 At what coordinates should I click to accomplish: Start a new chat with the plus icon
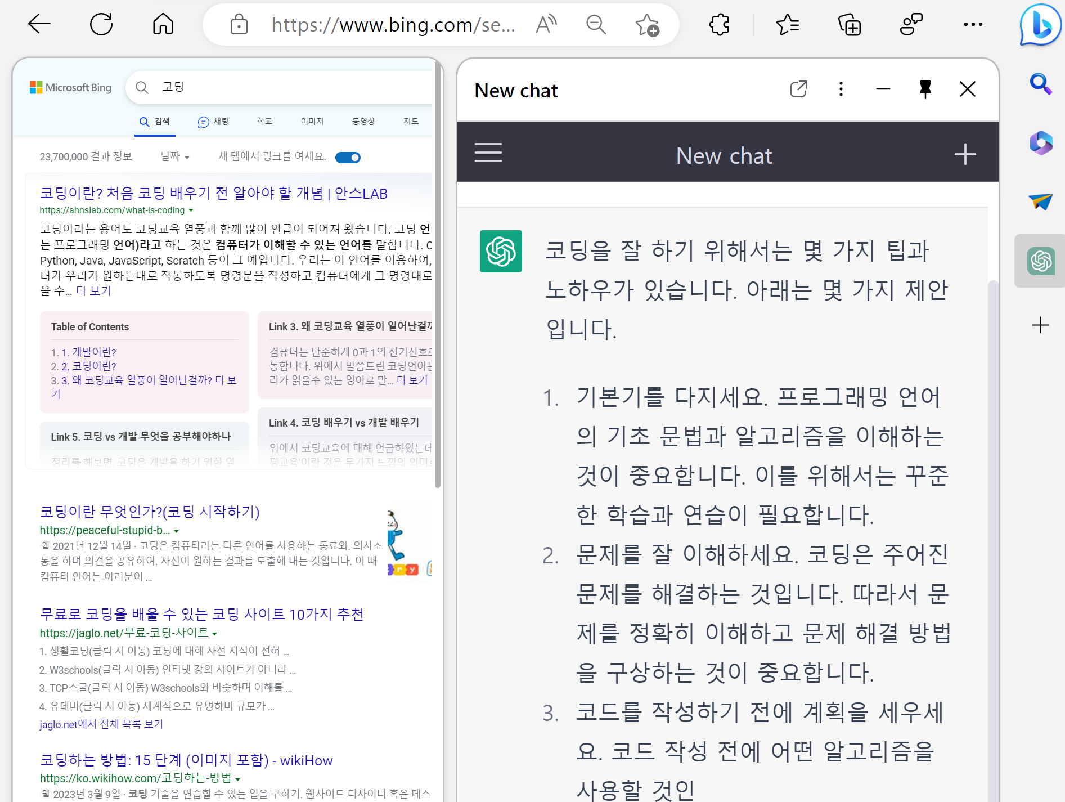pos(964,154)
